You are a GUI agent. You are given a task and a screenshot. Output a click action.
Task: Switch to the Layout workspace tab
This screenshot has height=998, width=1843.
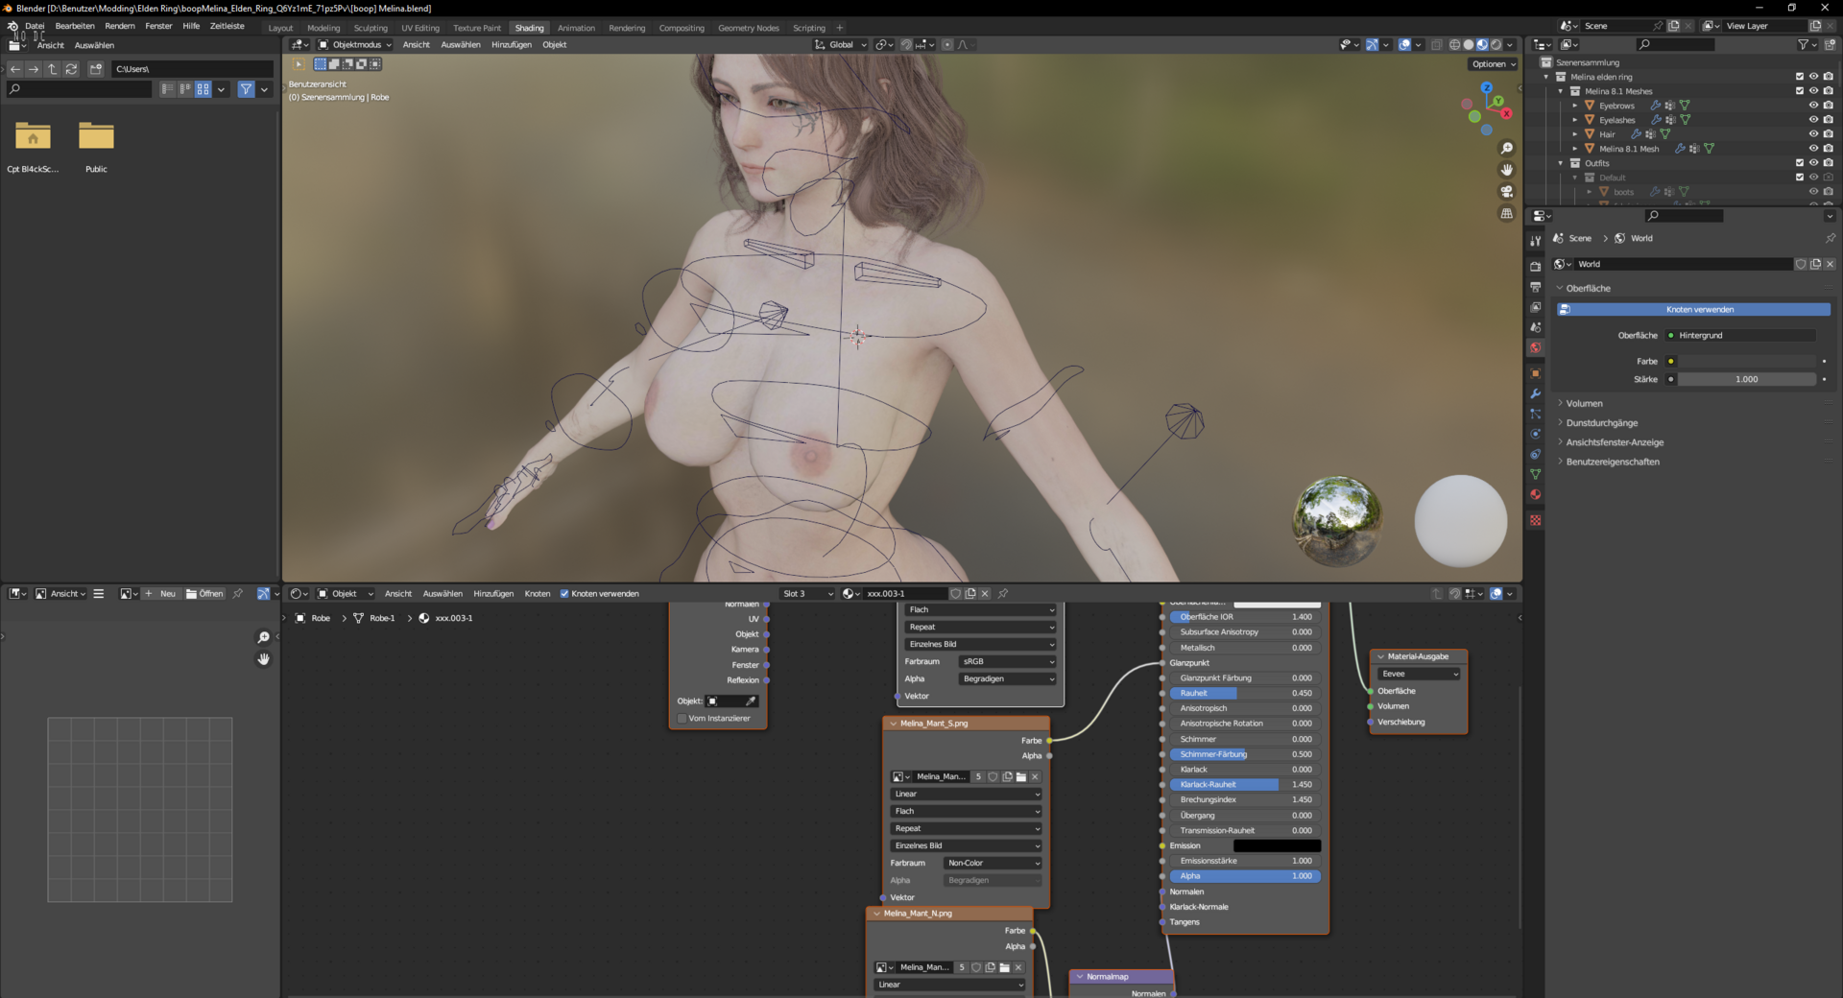[x=280, y=28]
